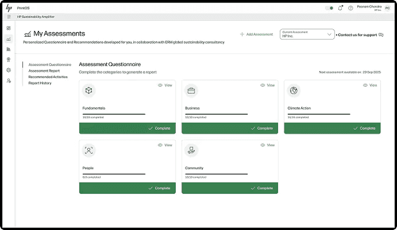Click the My Assessments chart icon

28,34
